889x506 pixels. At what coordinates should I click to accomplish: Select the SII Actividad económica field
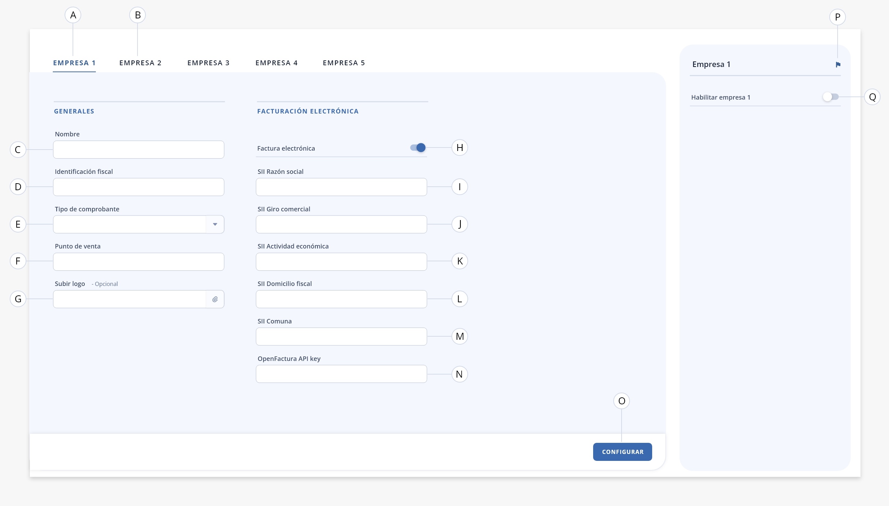click(x=341, y=262)
